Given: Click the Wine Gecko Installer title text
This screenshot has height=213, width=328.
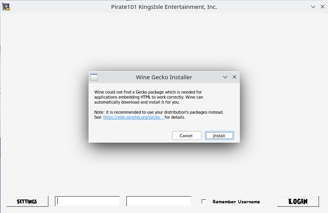Looking at the screenshot, I should (164, 77).
